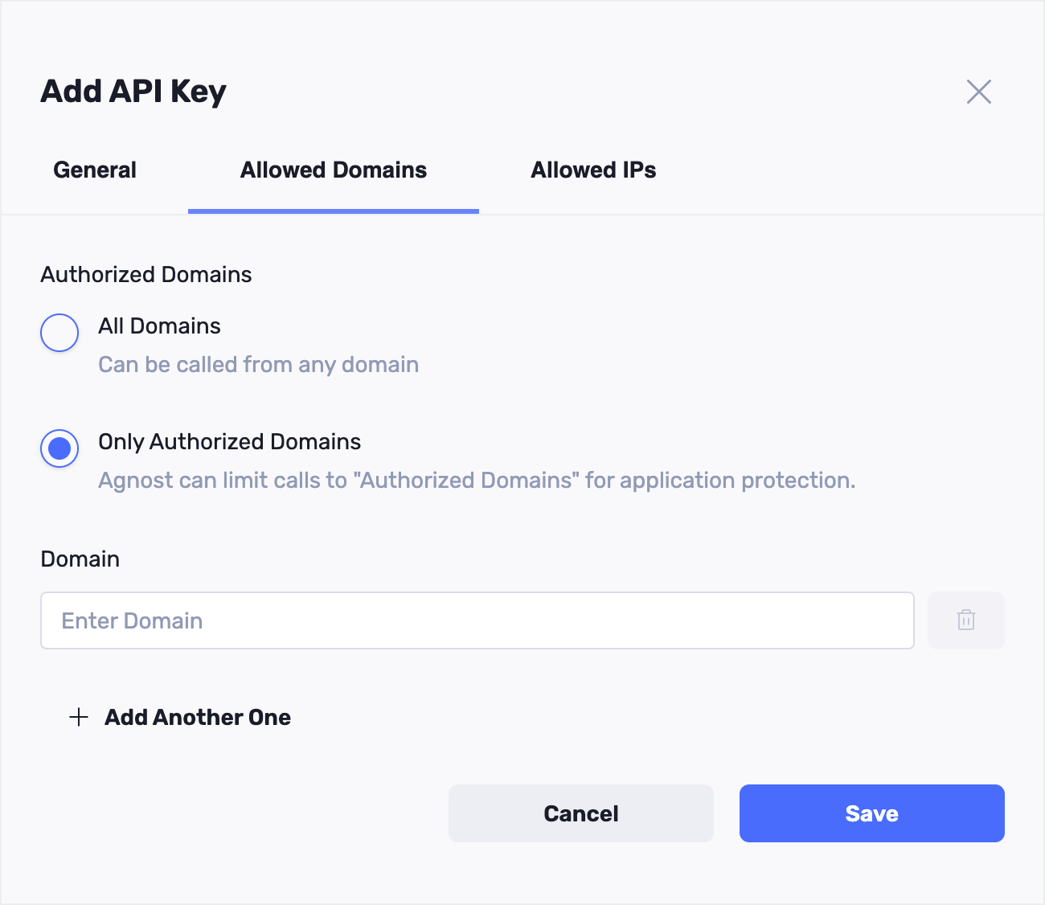The width and height of the screenshot is (1045, 905).
Task: Click the trash icon beside domain field
Action: 965,620
